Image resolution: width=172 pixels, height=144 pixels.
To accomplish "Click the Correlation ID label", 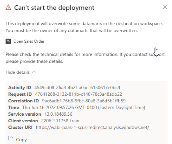I will 23,101.
